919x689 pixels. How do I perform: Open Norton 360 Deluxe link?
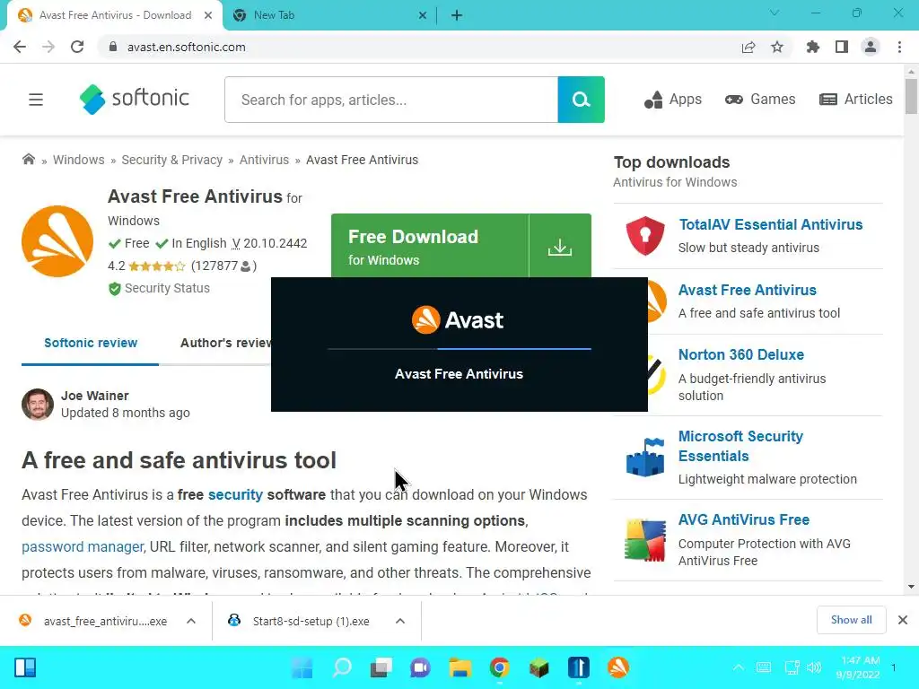[x=740, y=354]
